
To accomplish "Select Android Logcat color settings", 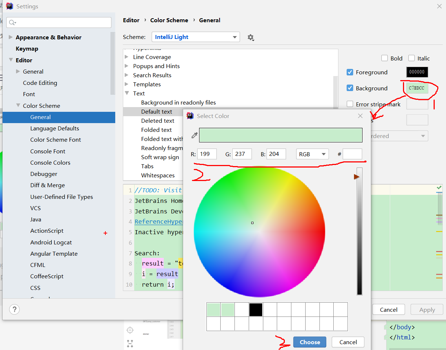I will coord(51,242).
